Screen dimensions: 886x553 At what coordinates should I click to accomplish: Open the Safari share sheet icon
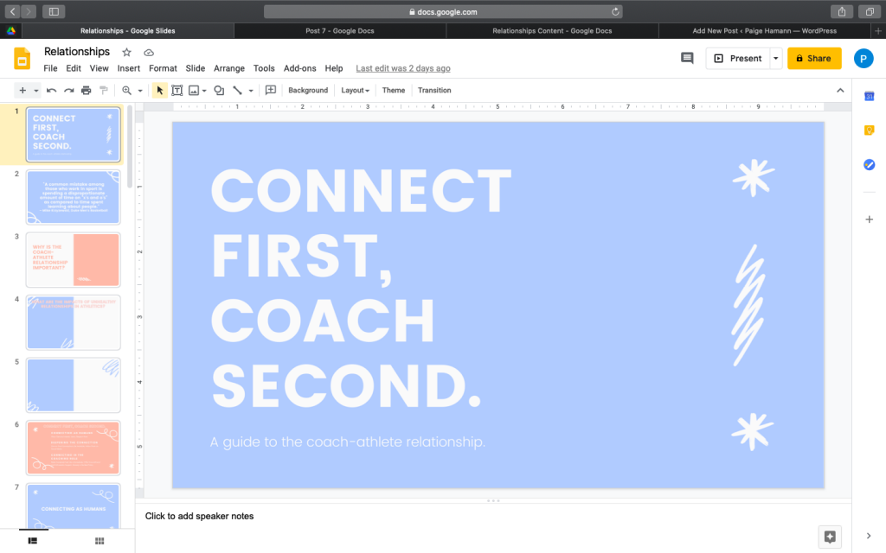click(841, 11)
